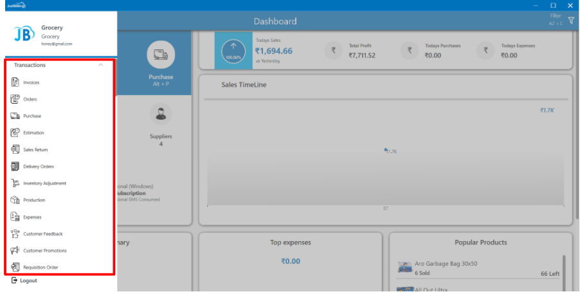Screen dimensions: 580x292
Task: Click the 100.00% sales progress circle
Action: pyautogui.click(x=233, y=50)
